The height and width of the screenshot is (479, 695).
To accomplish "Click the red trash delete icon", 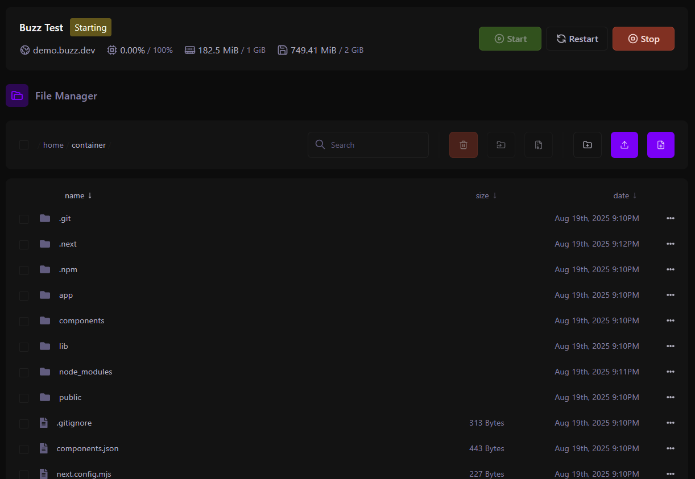I will pyautogui.click(x=463, y=145).
